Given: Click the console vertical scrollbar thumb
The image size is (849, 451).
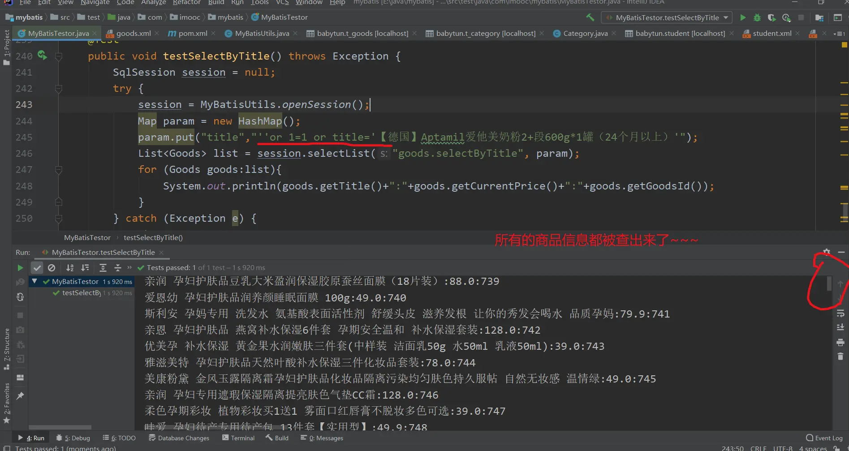Looking at the screenshot, I should coord(829,283).
